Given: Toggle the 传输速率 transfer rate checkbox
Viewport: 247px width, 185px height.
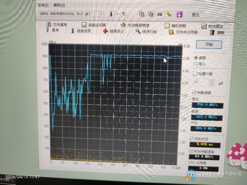Looking at the screenshot, I should pos(194,92).
